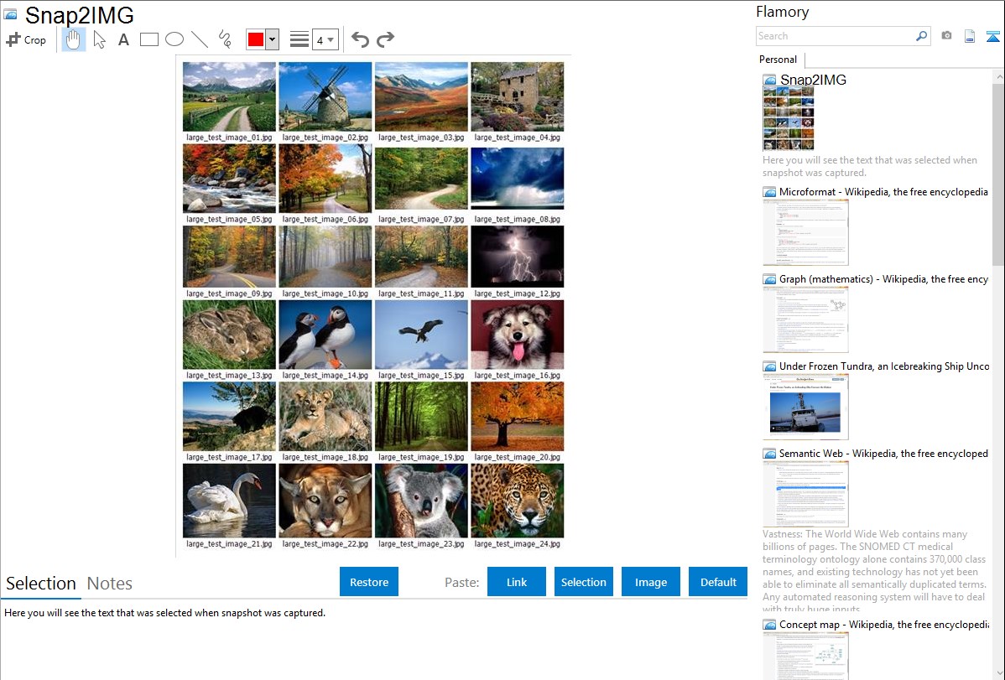The height and width of the screenshot is (680, 1005).
Task: Click the Paste Image button
Action: pos(650,582)
